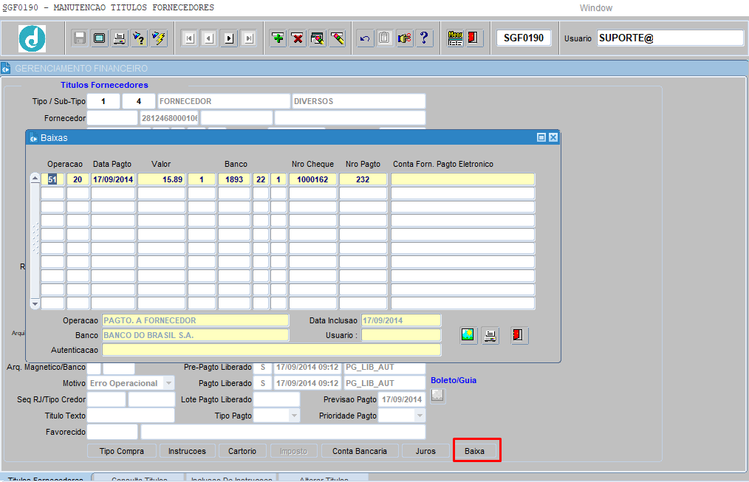Click the image icon in the Baixas dialog
Image resolution: width=749 pixels, height=482 pixels.
pos(468,335)
